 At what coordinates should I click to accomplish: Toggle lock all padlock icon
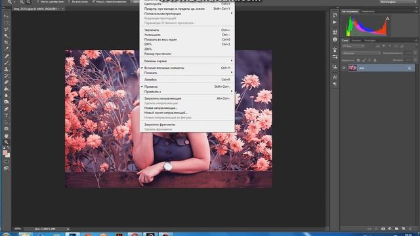pyautogui.click(x=375, y=60)
